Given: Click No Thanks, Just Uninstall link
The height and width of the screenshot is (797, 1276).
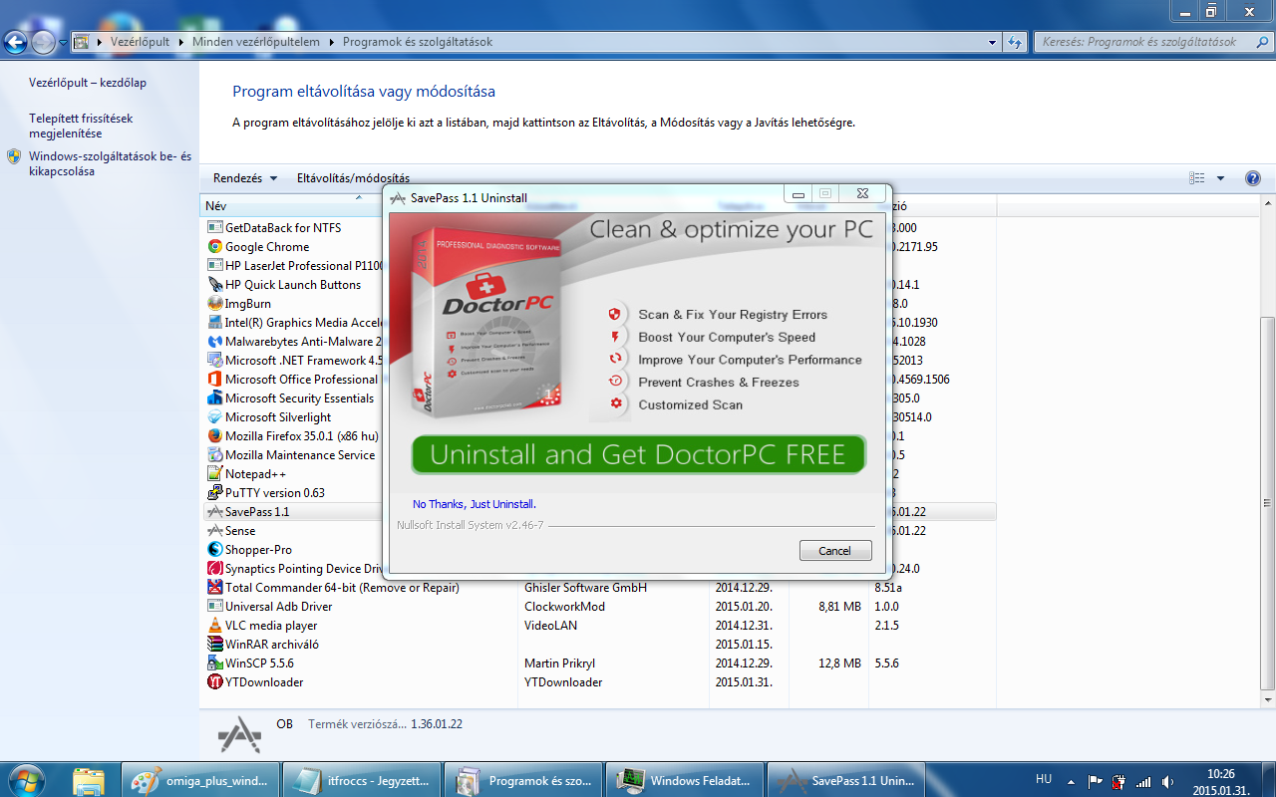Looking at the screenshot, I should [x=475, y=504].
